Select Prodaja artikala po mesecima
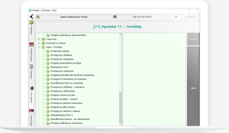This screenshot has height=133, width=229. [x=66, y=123]
